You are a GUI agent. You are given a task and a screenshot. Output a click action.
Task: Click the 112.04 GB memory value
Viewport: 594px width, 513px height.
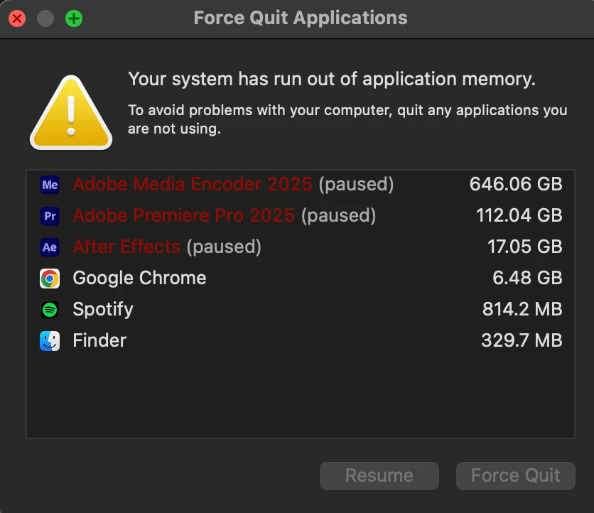coord(518,215)
